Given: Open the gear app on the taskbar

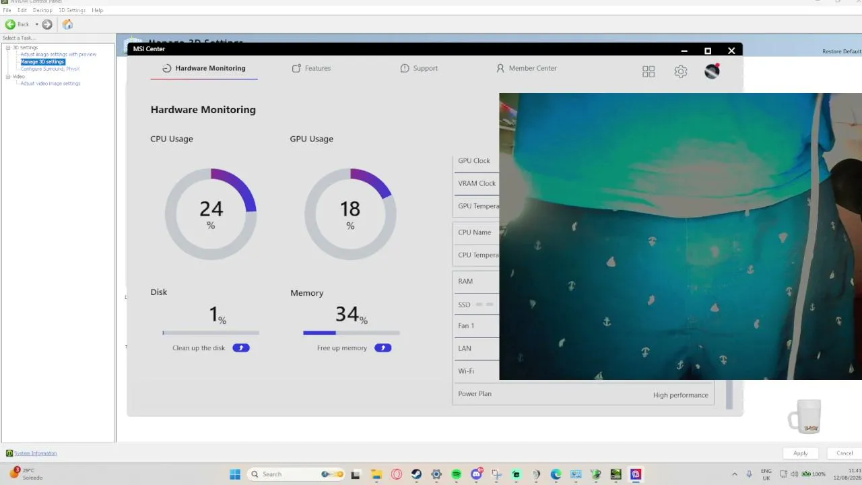Looking at the screenshot, I should [x=436, y=474].
